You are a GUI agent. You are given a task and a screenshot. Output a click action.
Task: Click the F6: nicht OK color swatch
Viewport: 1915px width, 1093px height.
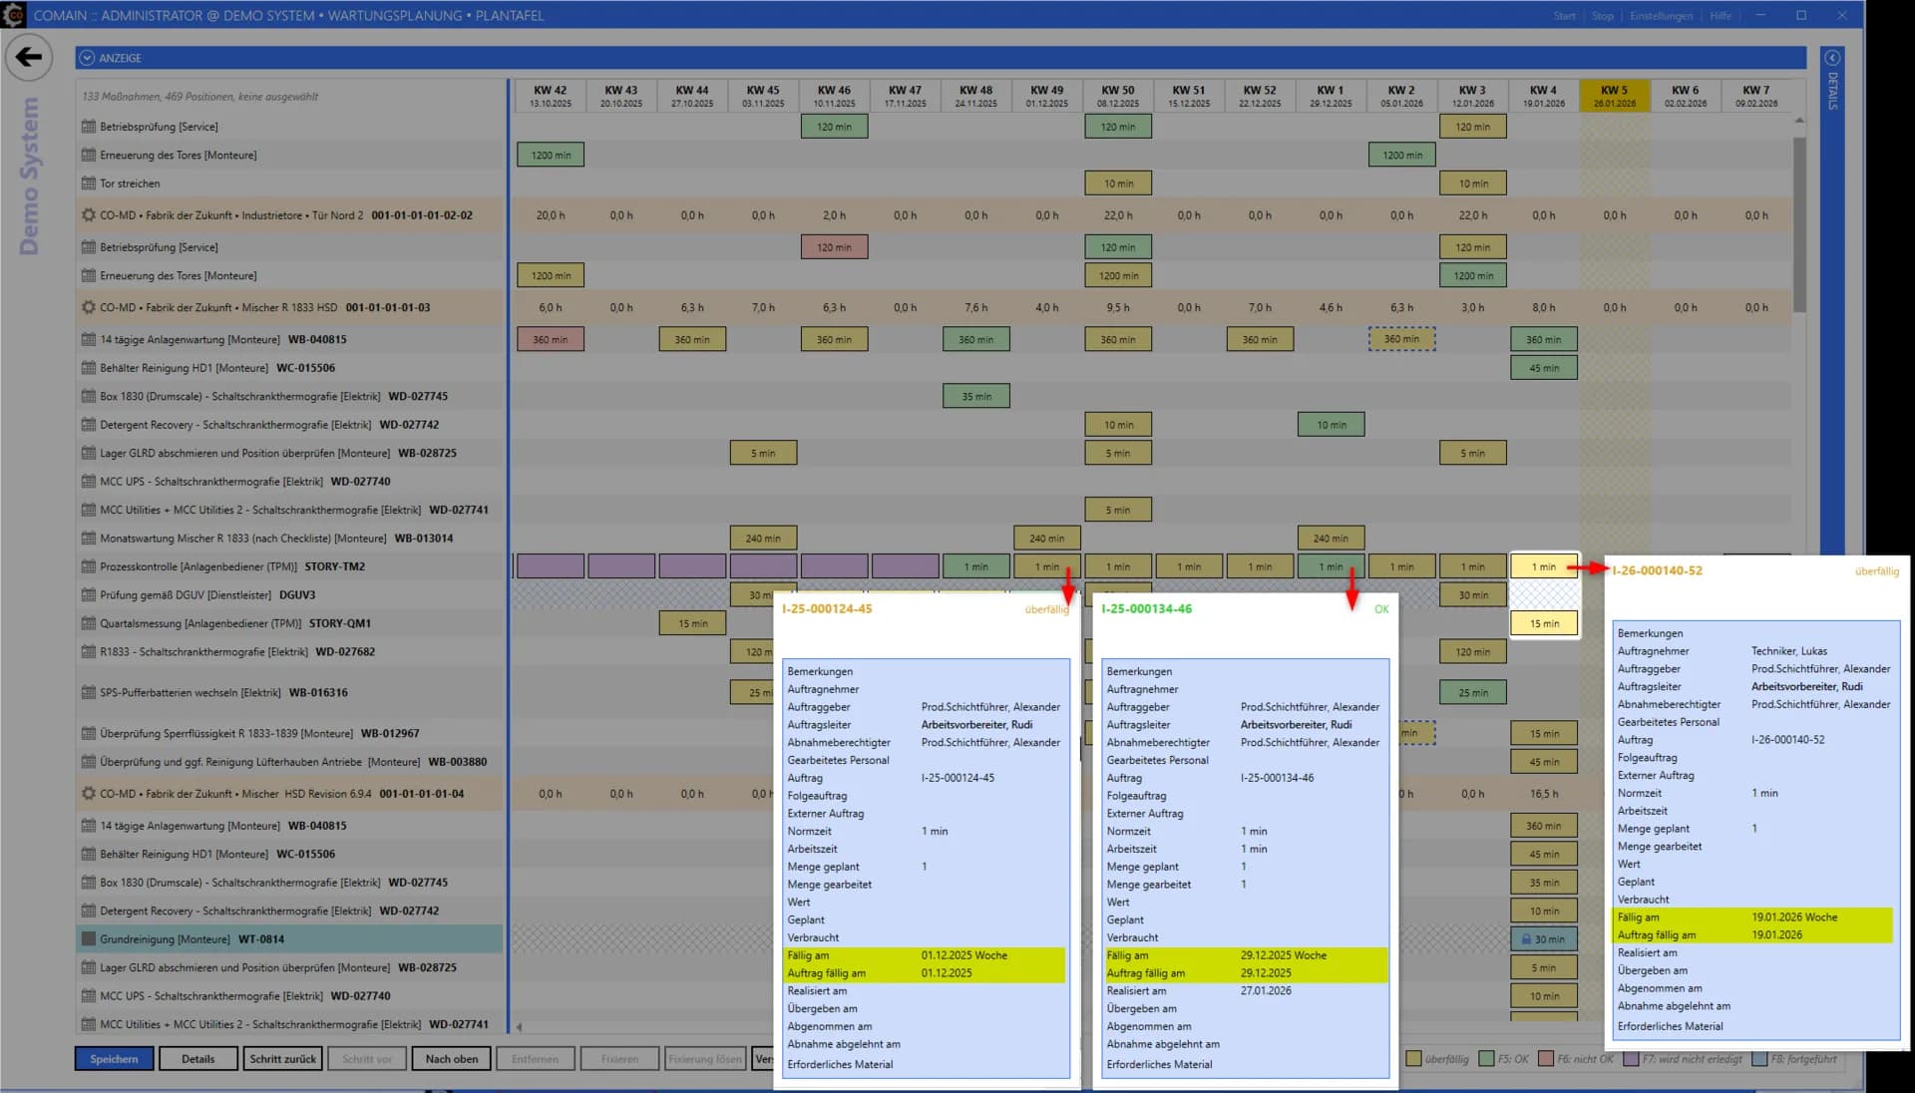(x=1545, y=1059)
